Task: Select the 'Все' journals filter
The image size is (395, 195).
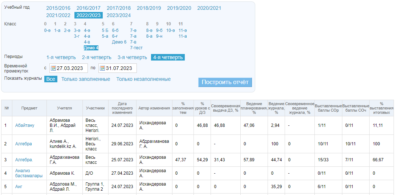Action: pyautogui.click(x=51, y=79)
